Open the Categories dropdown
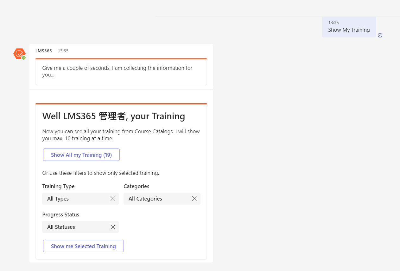Viewport: 400px width, 271px height. click(x=162, y=199)
